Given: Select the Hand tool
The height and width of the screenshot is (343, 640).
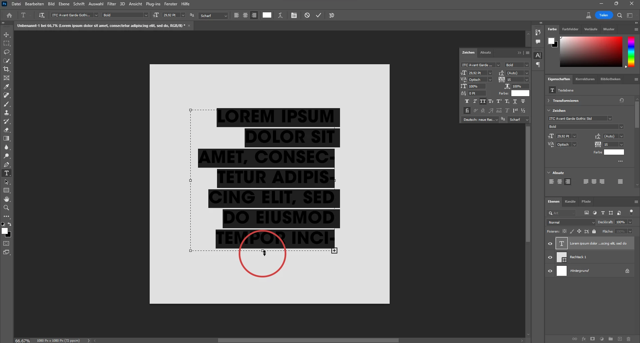Looking at the screenshot, I should point(6,199).
